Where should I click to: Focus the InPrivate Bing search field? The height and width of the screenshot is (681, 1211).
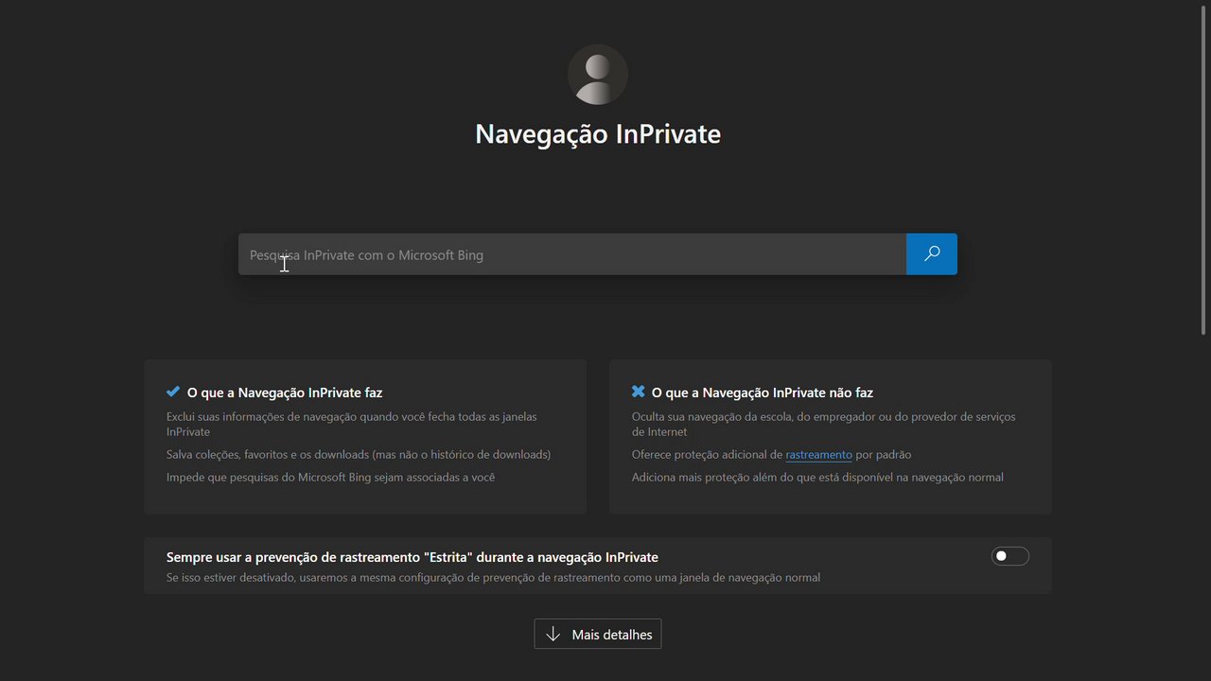(x=572, y=254)
